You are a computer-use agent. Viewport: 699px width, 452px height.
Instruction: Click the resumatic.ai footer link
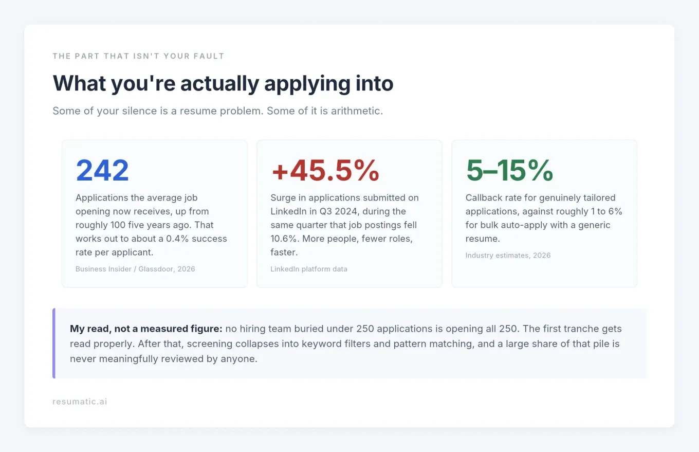[x=80, y=402]
